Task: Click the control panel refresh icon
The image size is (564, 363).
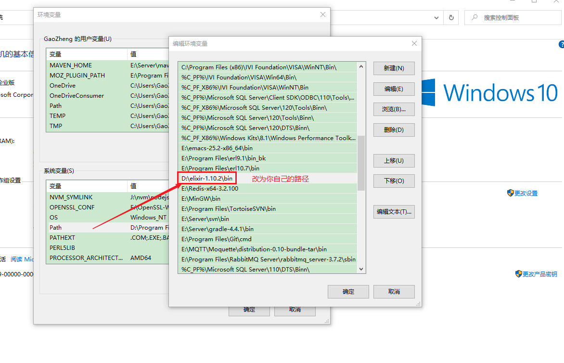Action: [451, 18]
